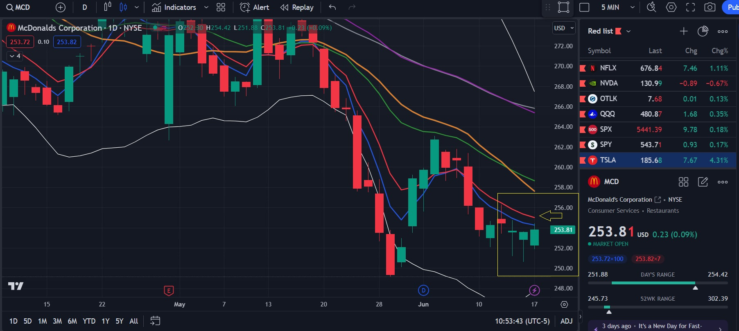Select NFLX in the watchlist
Viewport: 739px width, 331px height.
point(658,68)
